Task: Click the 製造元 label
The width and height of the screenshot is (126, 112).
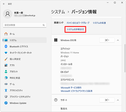Action: tap(64, 108)
